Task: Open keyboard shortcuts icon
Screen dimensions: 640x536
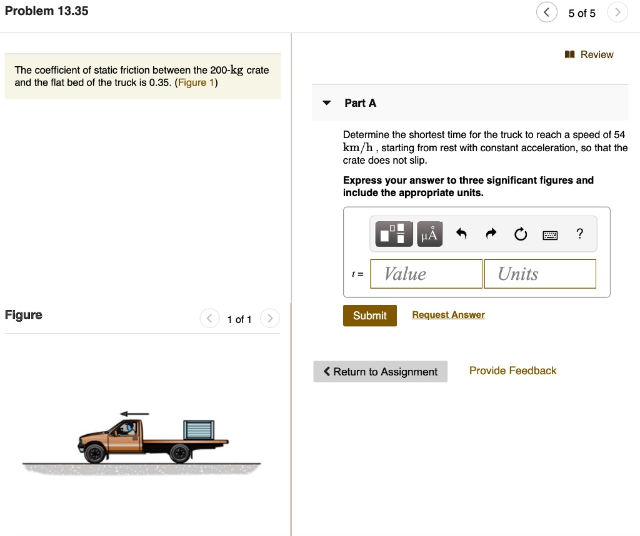Action: coord(550,235)
